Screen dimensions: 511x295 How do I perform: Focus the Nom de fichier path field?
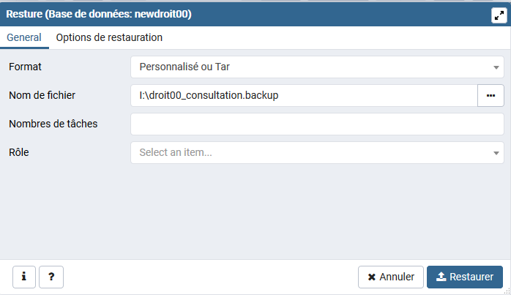[x=303, y=95]
